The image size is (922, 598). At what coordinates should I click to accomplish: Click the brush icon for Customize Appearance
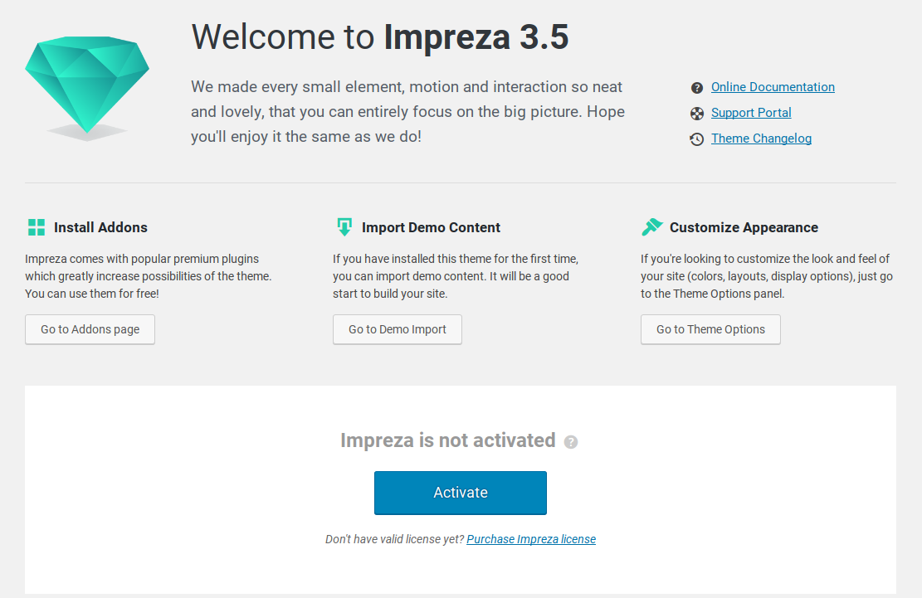click(x=652, y=226)
